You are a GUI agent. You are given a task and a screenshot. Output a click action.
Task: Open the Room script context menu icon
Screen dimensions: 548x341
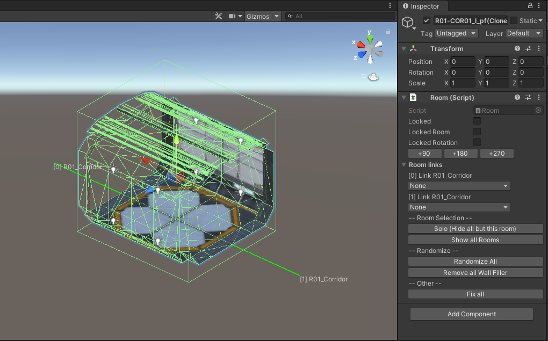(539, 98)
